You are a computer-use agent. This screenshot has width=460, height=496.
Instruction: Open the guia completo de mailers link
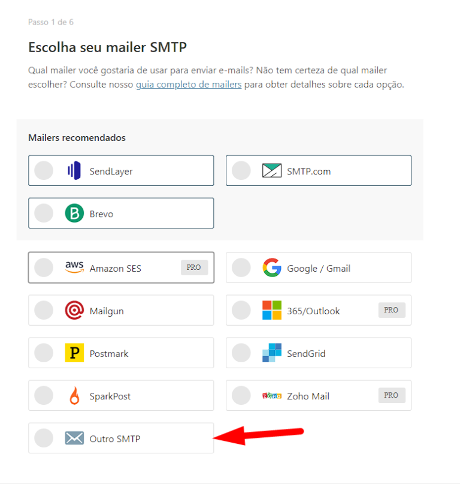pyautogui.click(x=189, y=85)
